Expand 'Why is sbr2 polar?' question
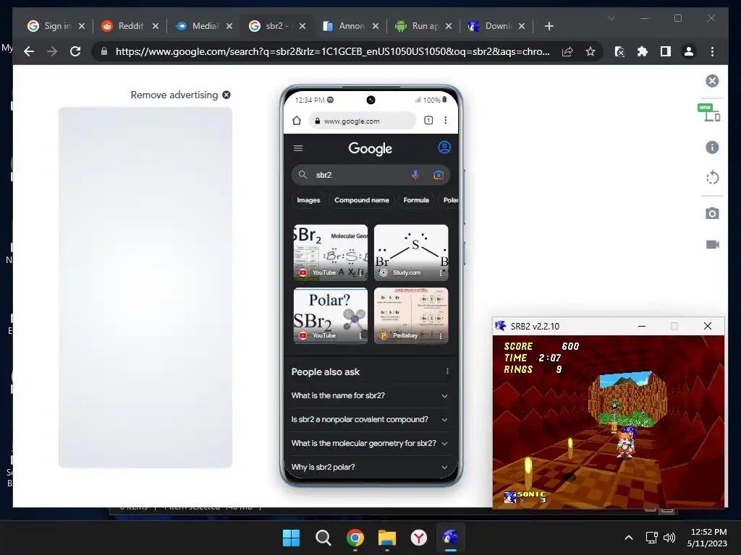 pyautogui.click(x=370, y=467)
